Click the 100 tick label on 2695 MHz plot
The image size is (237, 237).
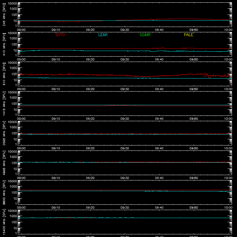[x=14, y=133]
